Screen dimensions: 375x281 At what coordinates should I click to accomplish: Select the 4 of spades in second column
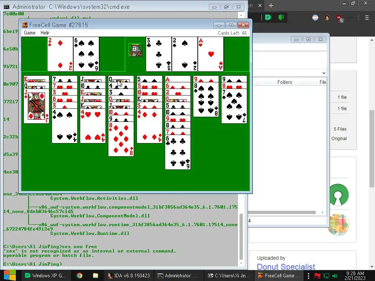pos(64,126)
